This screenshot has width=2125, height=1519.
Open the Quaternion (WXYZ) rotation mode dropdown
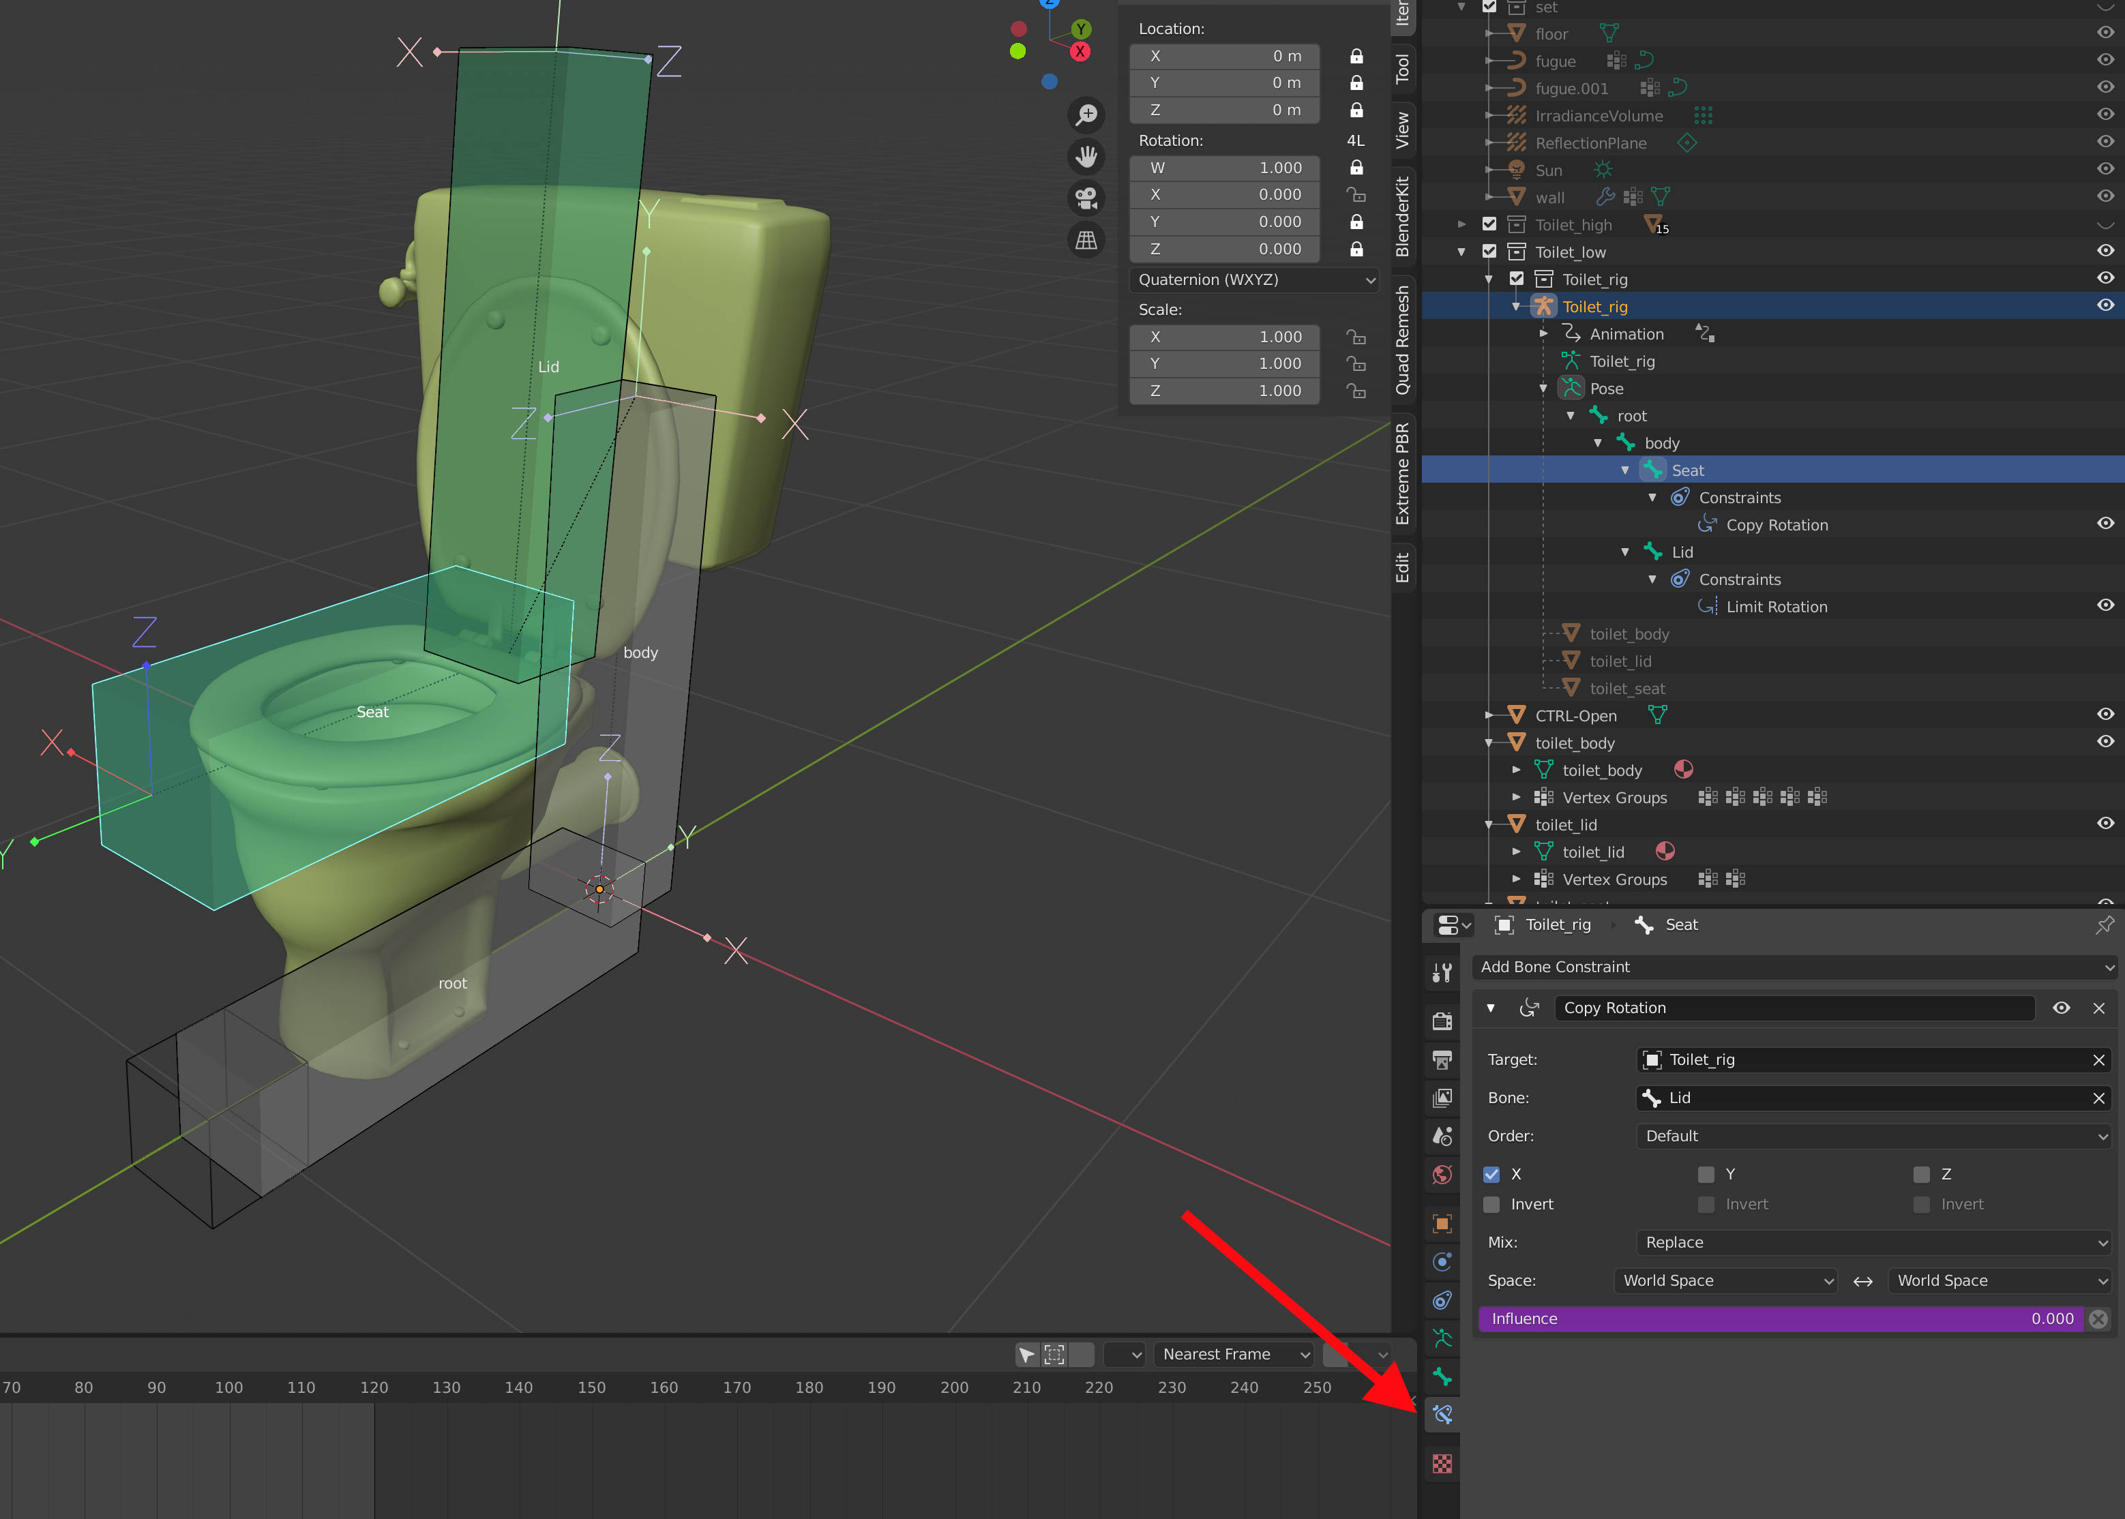1254,280
